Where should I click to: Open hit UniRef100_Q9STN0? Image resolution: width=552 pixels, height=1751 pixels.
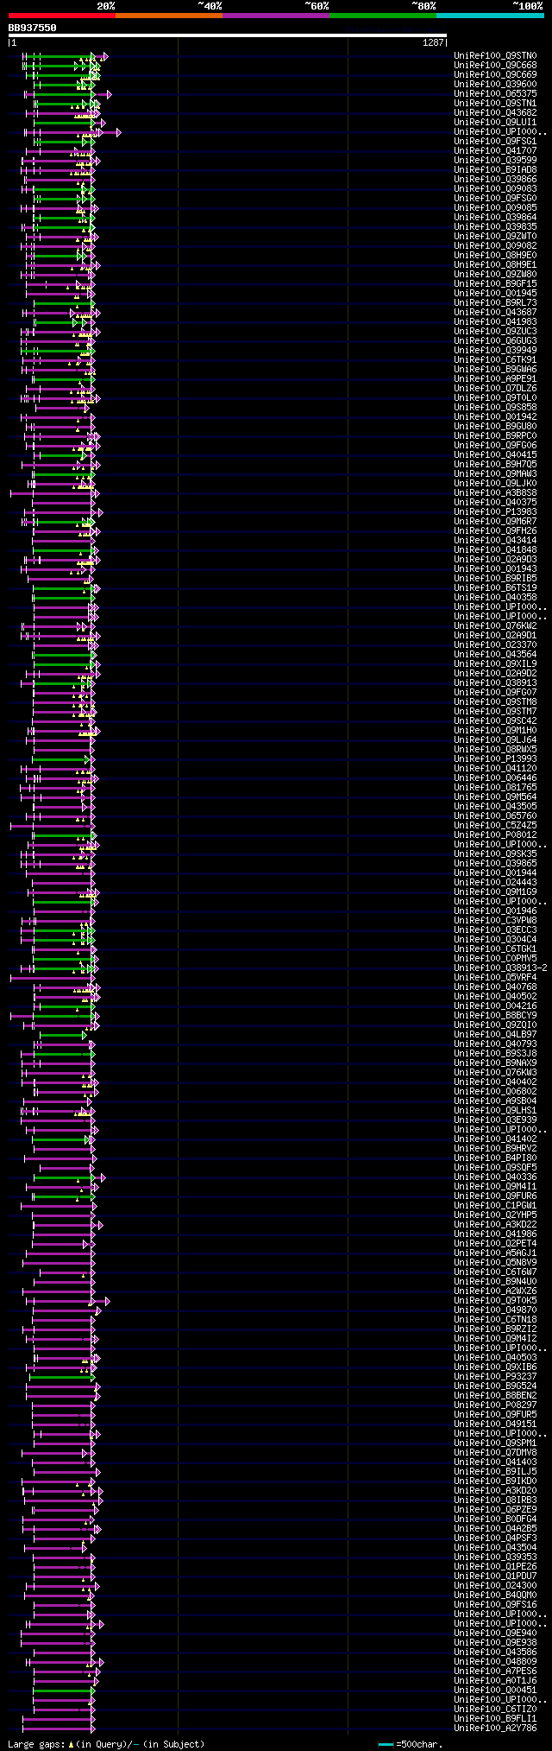[495, 56]
